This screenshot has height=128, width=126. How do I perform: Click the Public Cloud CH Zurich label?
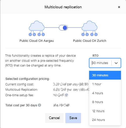[90, 41]
